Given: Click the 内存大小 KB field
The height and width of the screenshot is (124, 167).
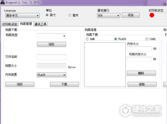Looking at the screenshot, I should pyautogui.click(x=139, y=49).
